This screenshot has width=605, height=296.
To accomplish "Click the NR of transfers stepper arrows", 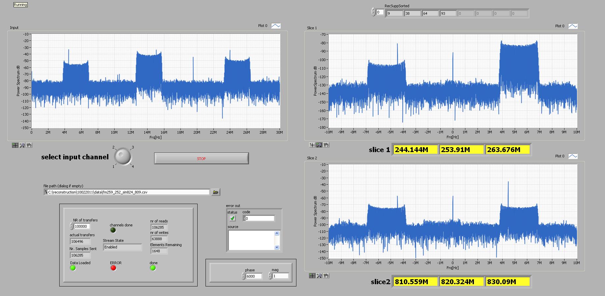I will 72,226.
